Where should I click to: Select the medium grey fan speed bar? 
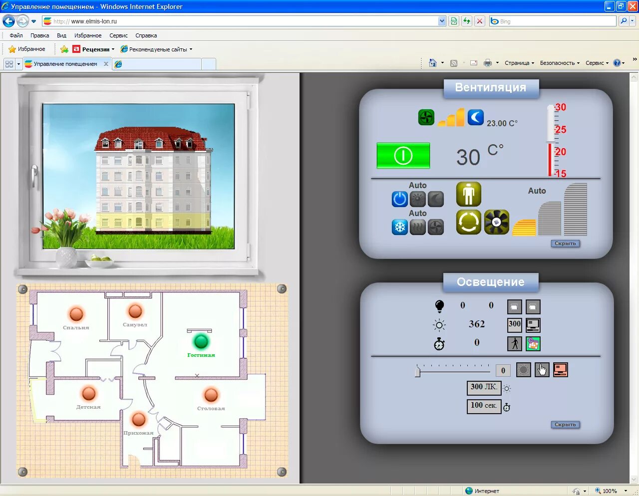point(550,218)
